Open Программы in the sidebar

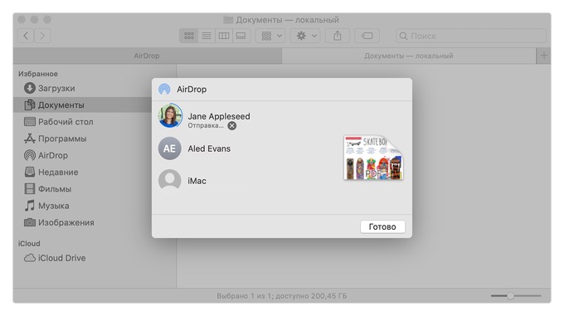pos(56,139)
